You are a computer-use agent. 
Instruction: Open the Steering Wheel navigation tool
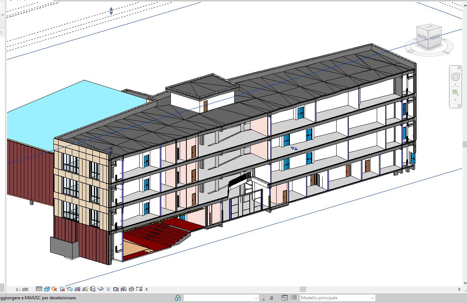456,77
